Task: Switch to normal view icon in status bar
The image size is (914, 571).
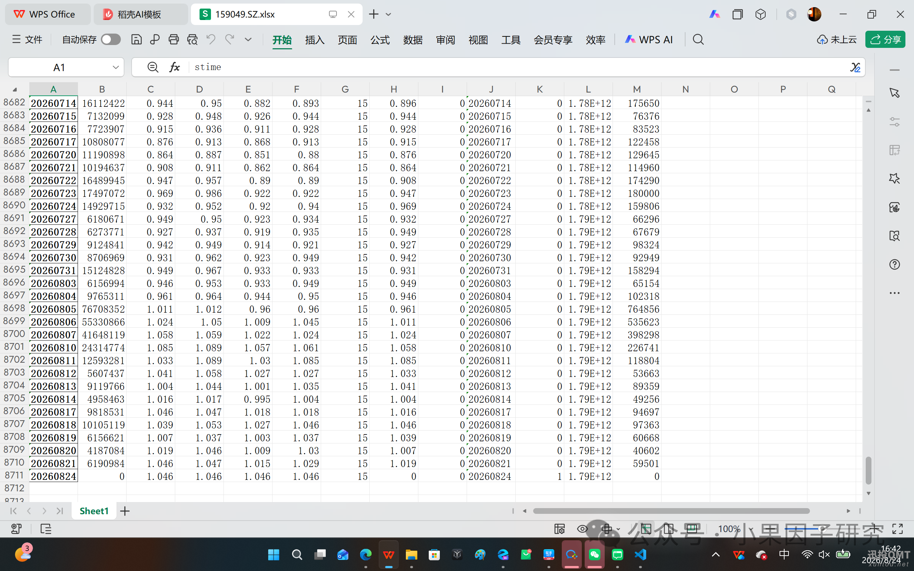Action: coord(646,529)
